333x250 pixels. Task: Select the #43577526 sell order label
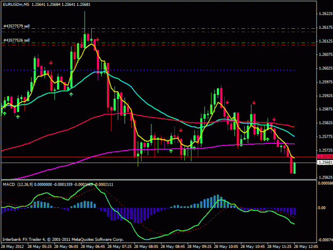pos(17,40)
